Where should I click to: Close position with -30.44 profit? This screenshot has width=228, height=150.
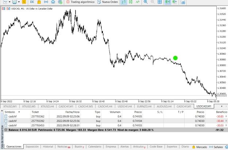[226, 121]
